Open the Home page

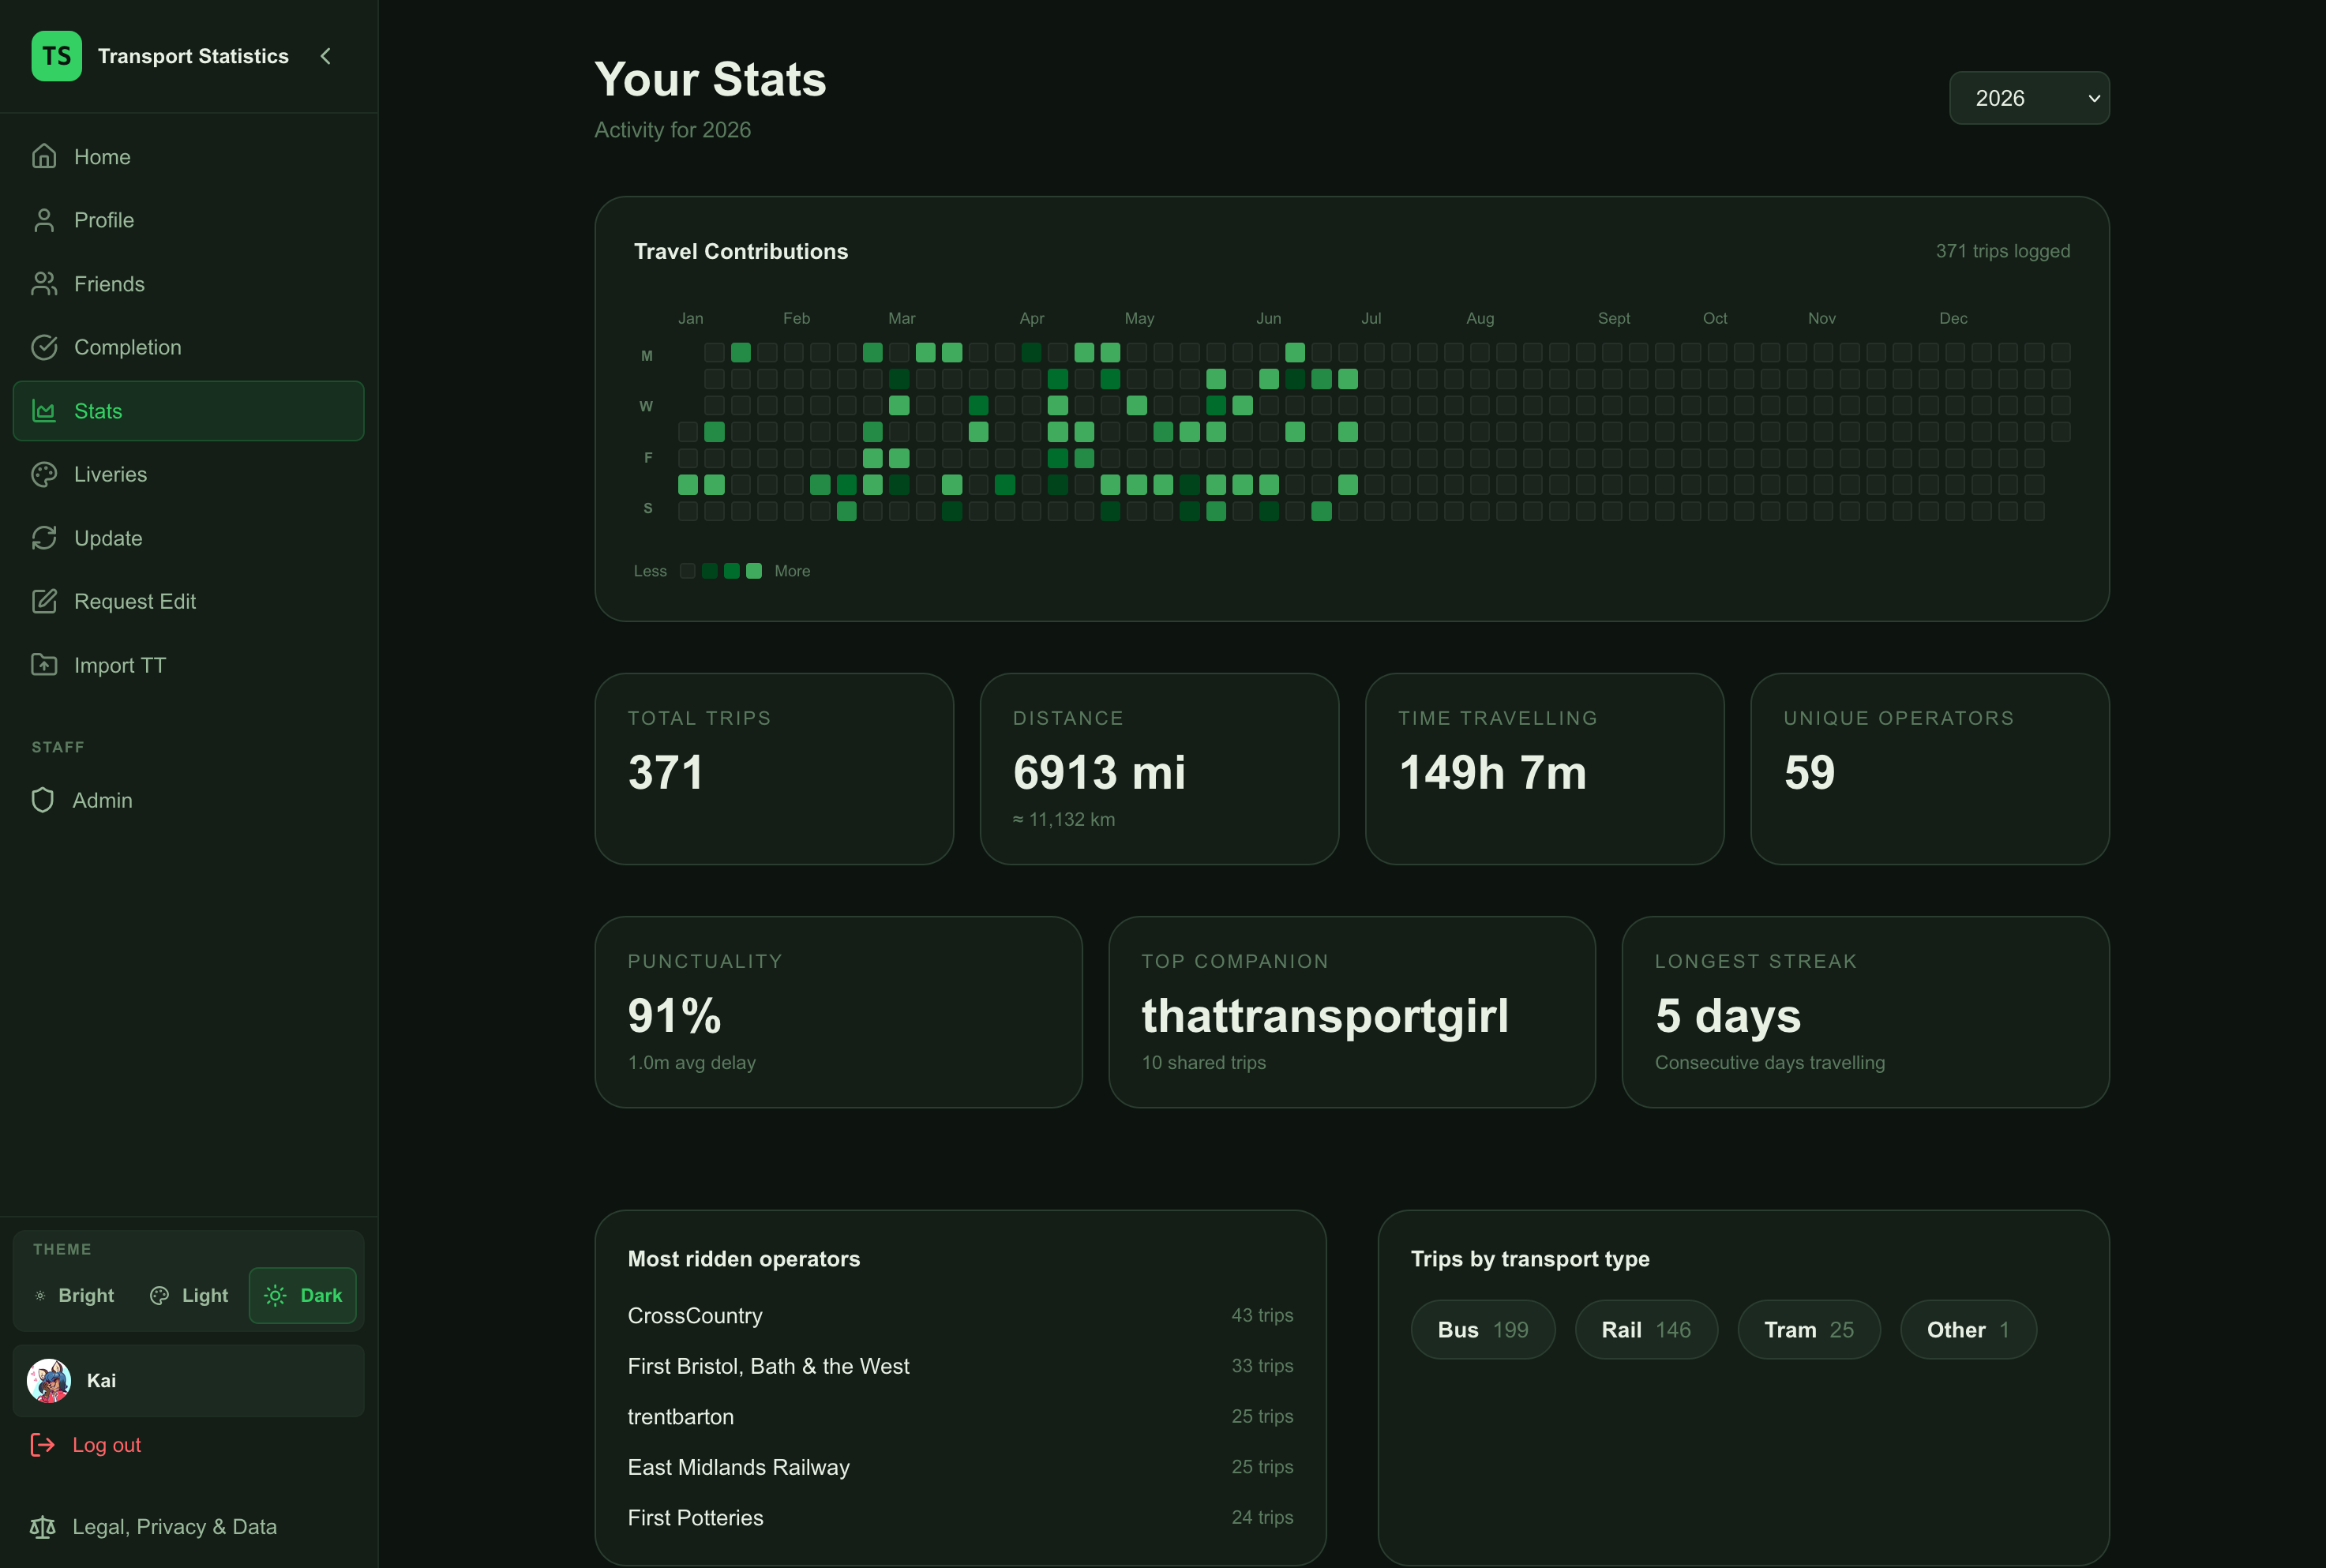pos(188,156)
